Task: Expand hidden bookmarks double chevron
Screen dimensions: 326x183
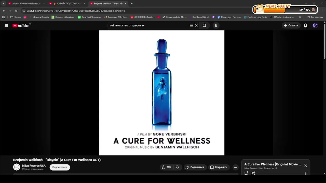Action: [x=300, y=17]
